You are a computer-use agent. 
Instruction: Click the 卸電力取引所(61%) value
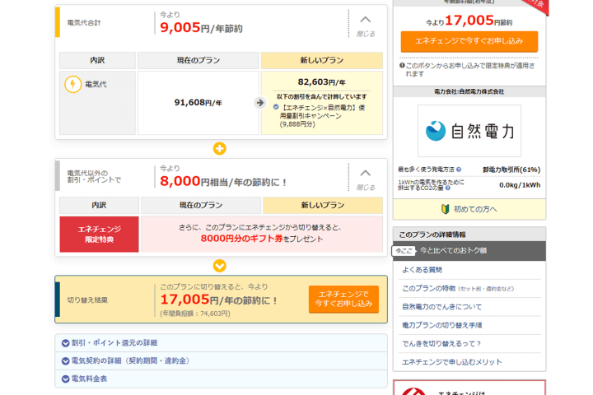point(511,170)
